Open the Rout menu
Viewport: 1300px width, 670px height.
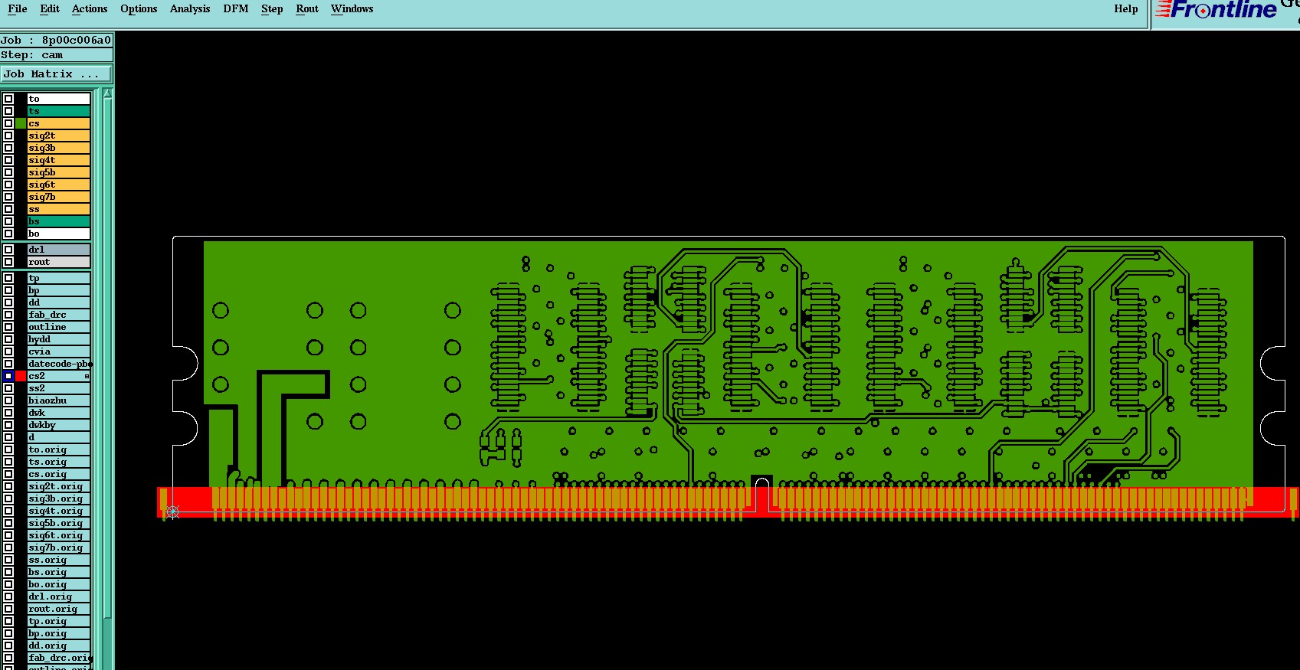tap(307, 9)
